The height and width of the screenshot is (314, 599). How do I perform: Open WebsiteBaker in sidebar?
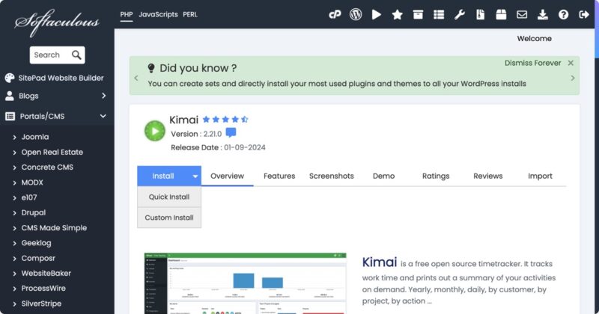[x=46, y=273]
